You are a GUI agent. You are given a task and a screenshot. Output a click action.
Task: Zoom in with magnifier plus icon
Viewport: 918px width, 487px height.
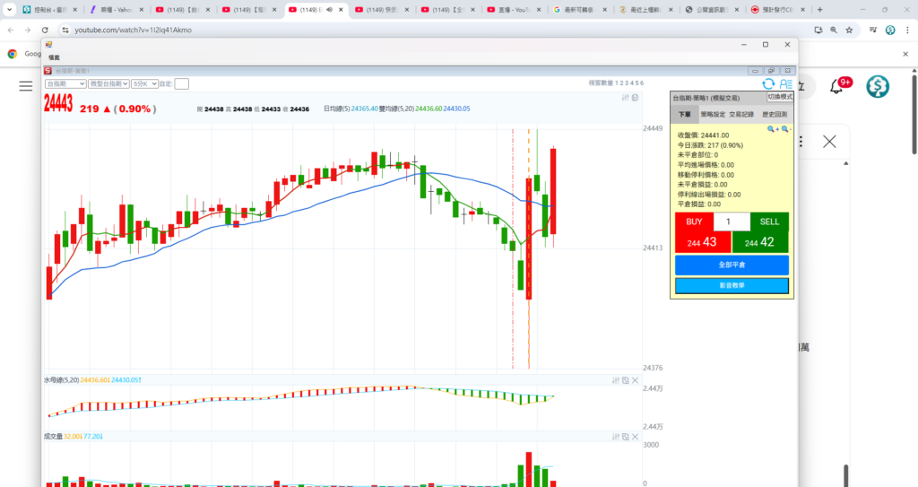click(772, 129)
